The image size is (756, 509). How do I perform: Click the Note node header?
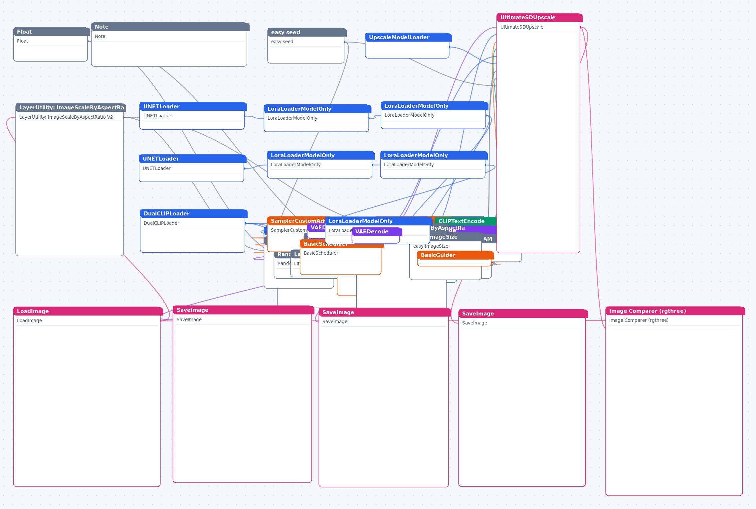point(170,27)
